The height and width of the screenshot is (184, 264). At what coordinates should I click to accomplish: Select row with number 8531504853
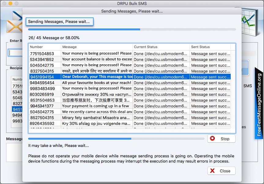tap(130, 100)
